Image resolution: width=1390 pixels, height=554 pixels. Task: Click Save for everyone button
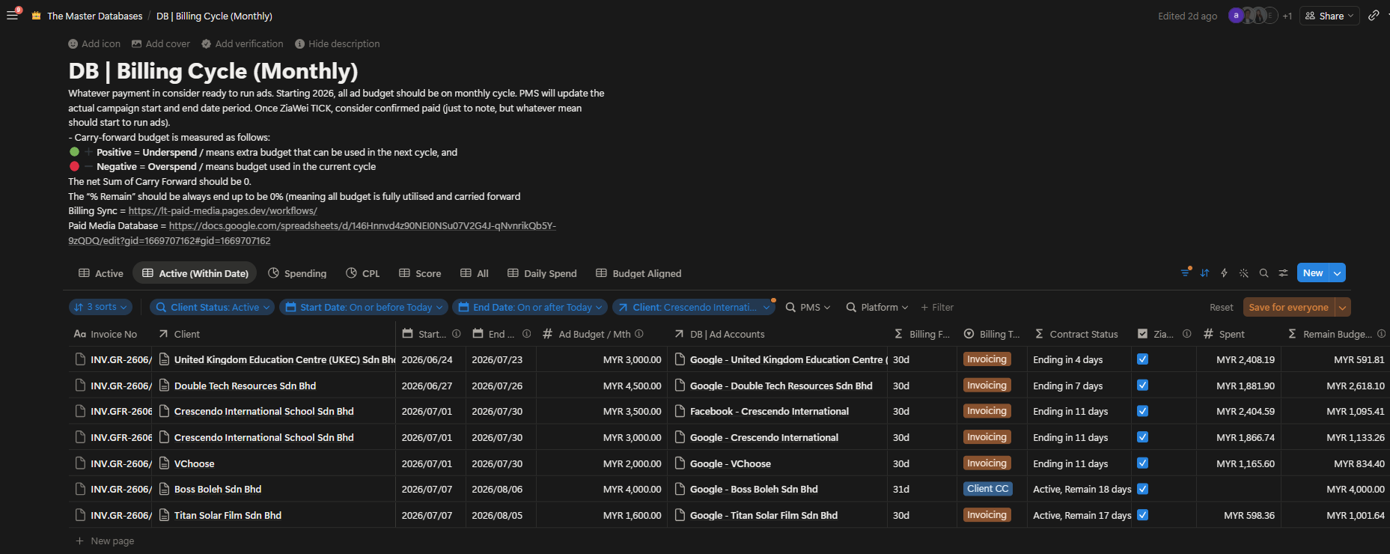[1288, 307]
